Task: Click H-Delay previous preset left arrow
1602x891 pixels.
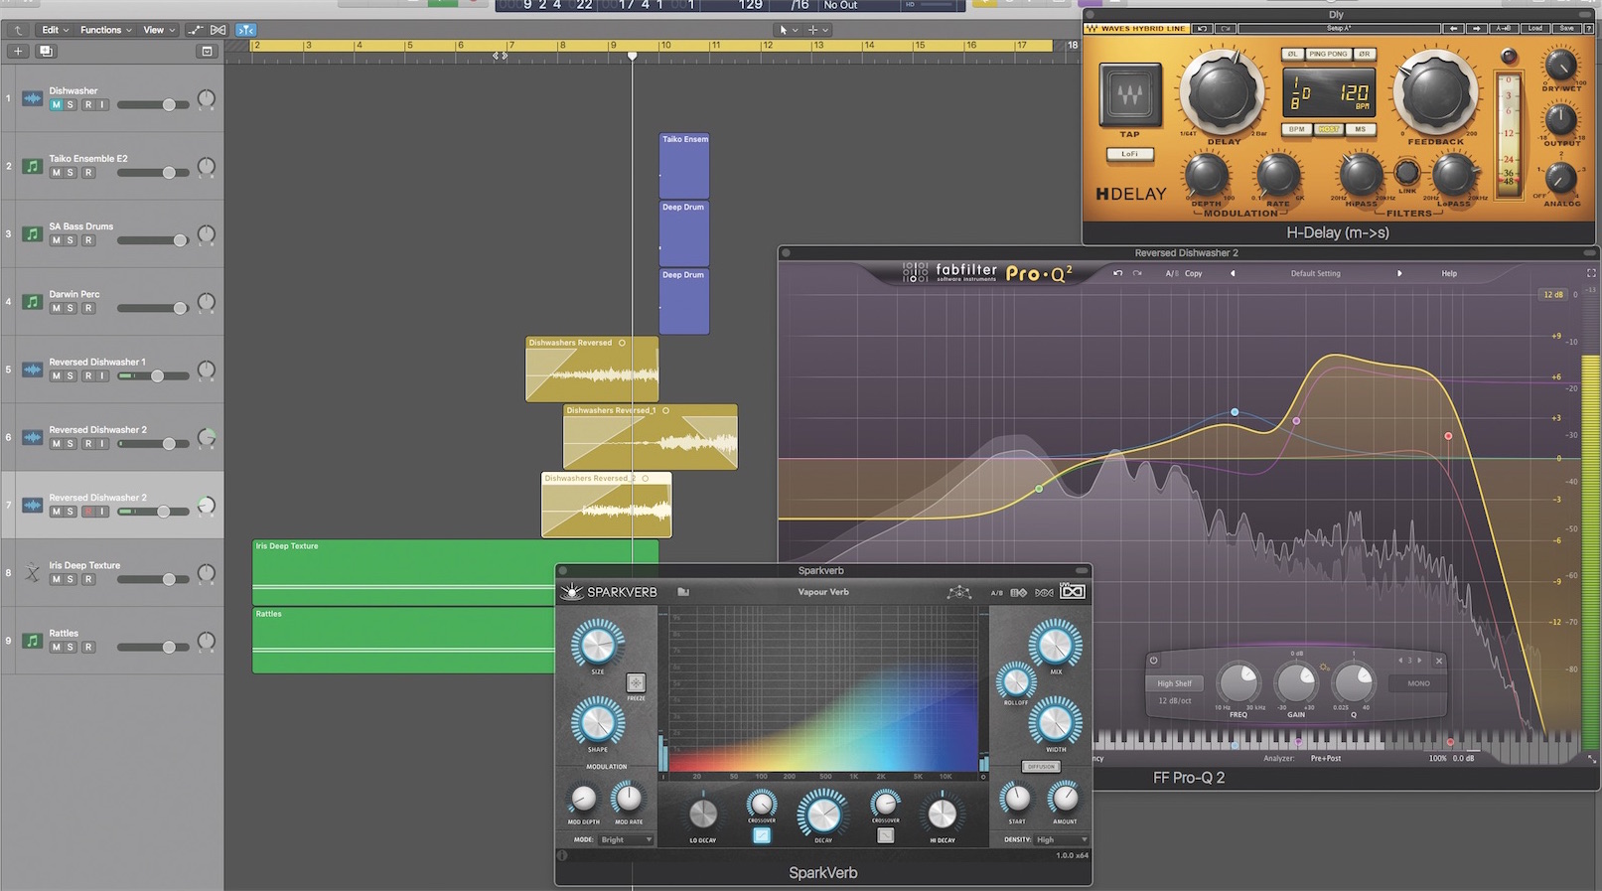Action: click(x=1454, y=29)
